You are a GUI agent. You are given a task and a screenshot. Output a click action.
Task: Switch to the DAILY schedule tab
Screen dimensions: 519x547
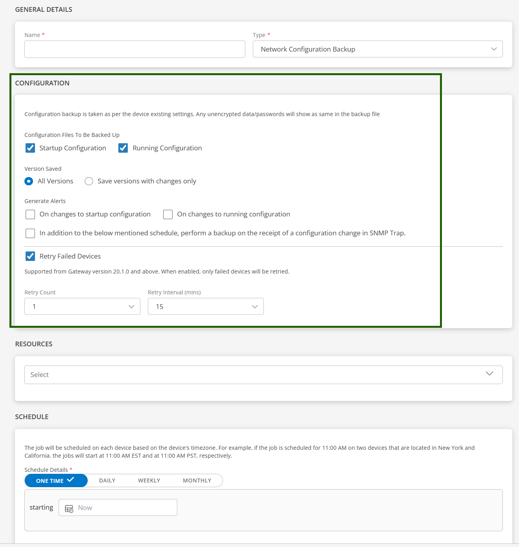click(x=107, y=480)
